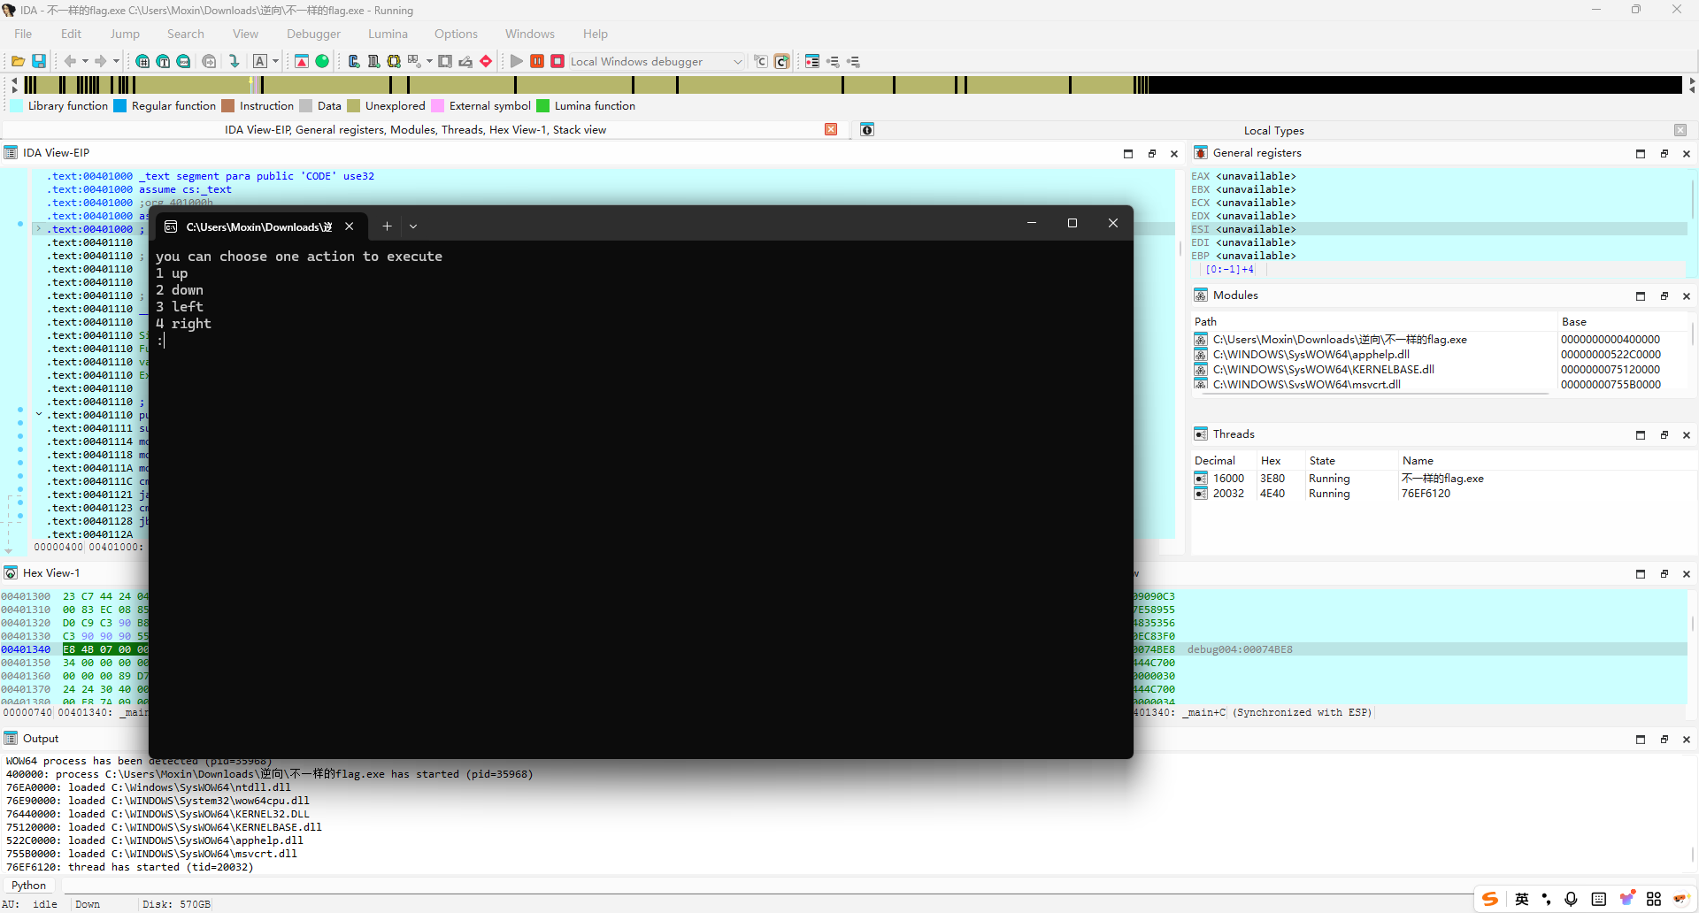Click the Save database icon in toolbar
Screen dimensions: 1699x913
click(39, 61)
